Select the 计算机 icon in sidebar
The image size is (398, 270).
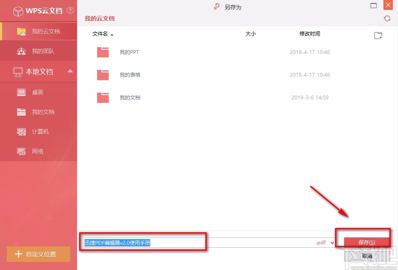[21, 132]
